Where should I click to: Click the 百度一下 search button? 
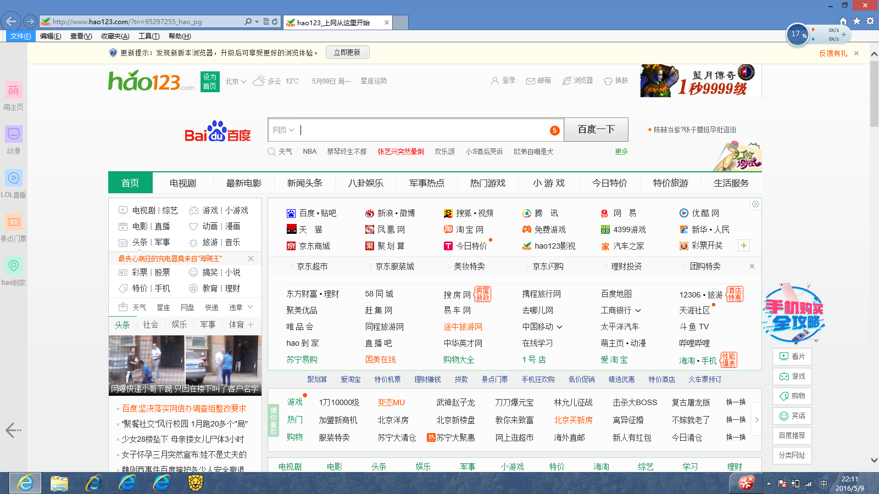596,130
